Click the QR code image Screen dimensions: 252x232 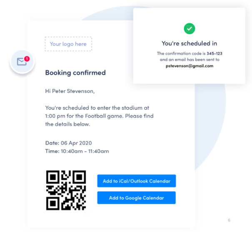point(66,190)
